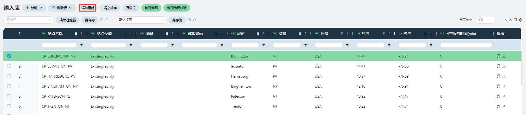Tick the checkbox for CP_TRENTON_NJ row
The height and width of the screenshot is (115, 526).
click(x=9, y=106)
